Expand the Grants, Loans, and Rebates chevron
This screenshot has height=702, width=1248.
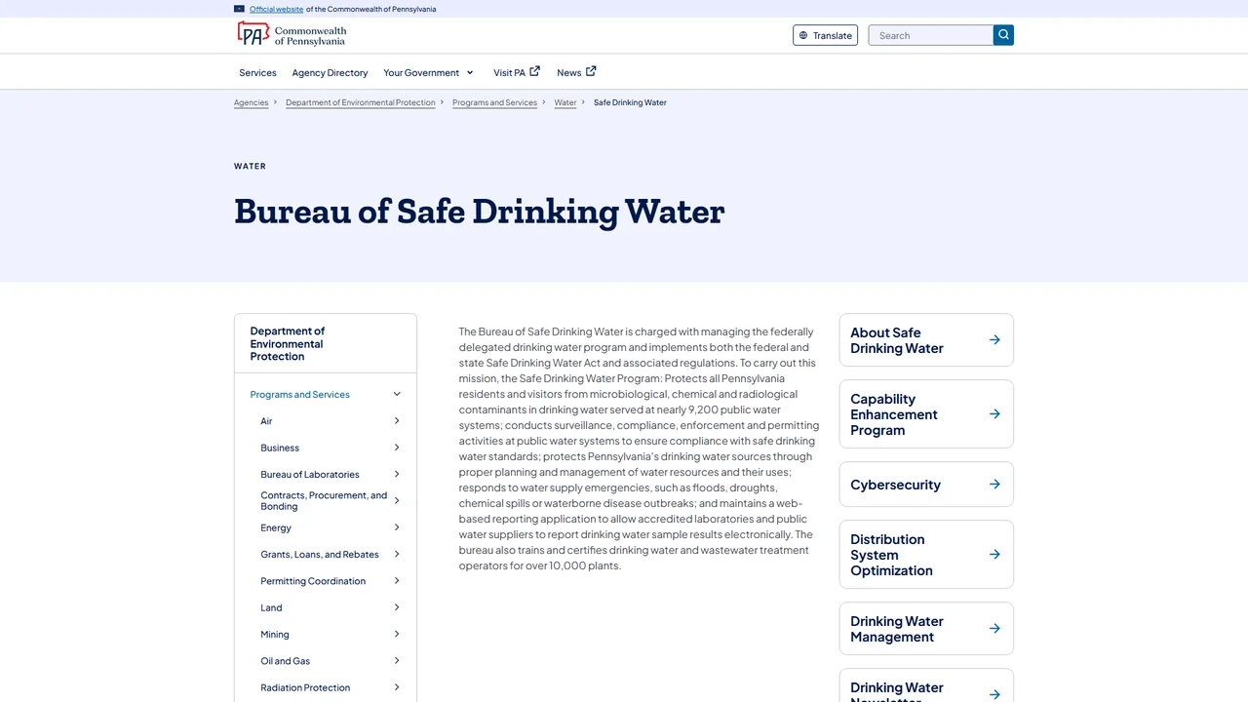(x=397, y=554)
